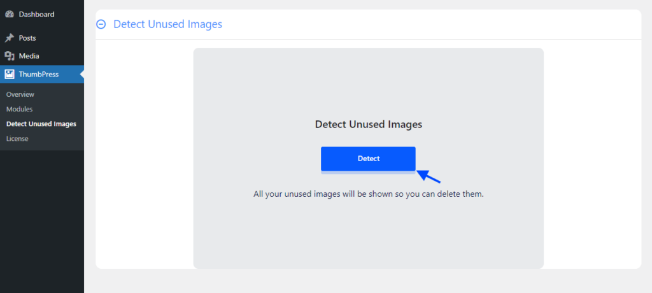Open the Modules submenu item
This screenshot has width=652, height=293.
tap(20, 109)
